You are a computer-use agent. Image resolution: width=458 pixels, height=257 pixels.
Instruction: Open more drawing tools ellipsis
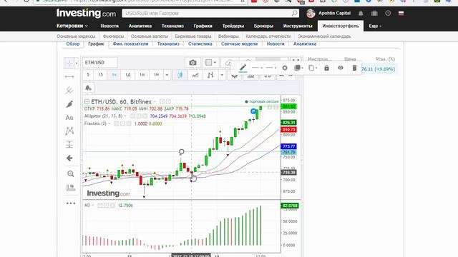(x=70, y=203)
